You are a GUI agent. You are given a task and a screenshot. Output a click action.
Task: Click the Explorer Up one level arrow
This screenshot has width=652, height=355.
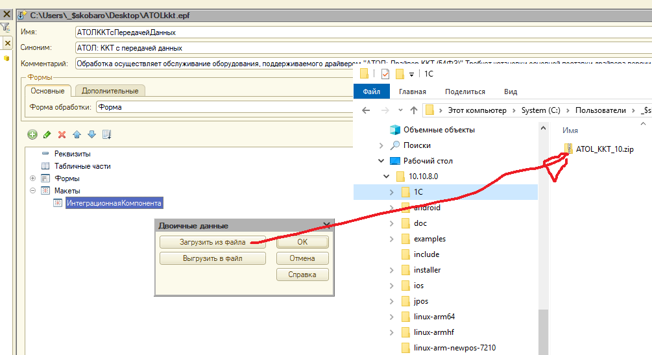pos(414,110)
